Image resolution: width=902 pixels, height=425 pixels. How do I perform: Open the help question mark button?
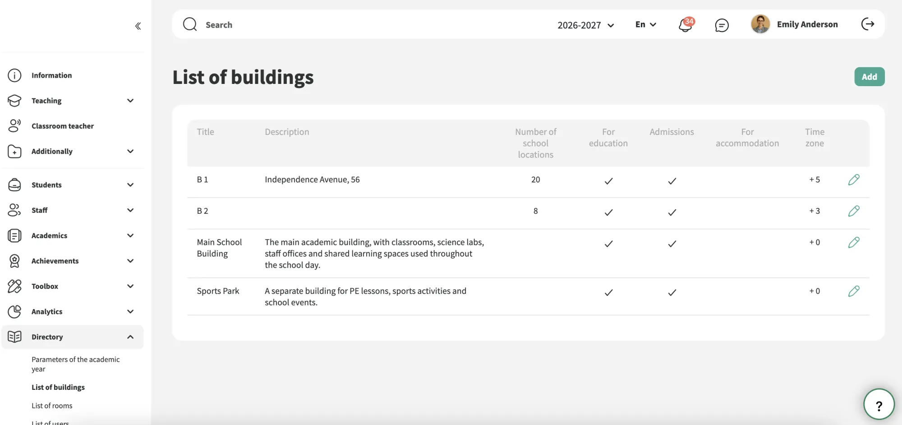pyautogui.click(x=879, y=404)
